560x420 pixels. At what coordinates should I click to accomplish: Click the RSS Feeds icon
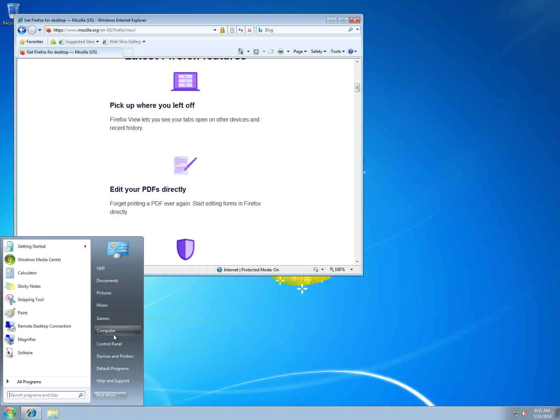[x=256, y=51]
